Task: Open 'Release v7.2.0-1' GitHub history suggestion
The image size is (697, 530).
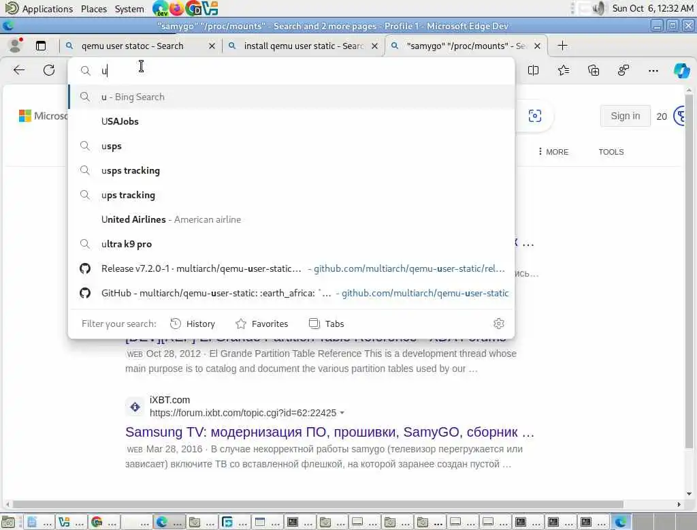Action: pos(291,268)
